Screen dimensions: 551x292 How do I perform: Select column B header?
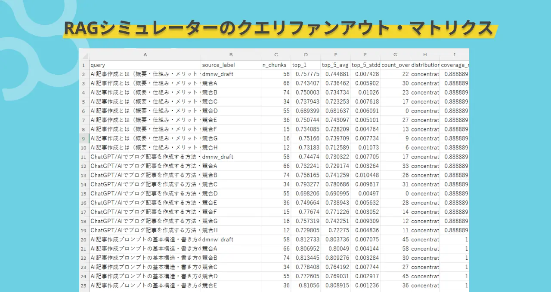(x=231, y=55)
